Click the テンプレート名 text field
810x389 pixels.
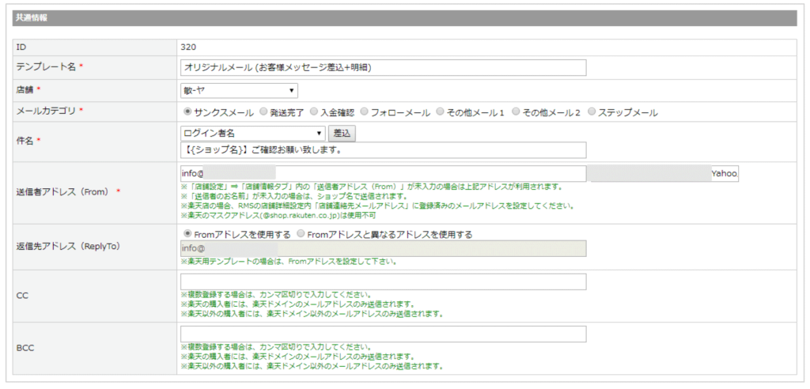[383, 68]
